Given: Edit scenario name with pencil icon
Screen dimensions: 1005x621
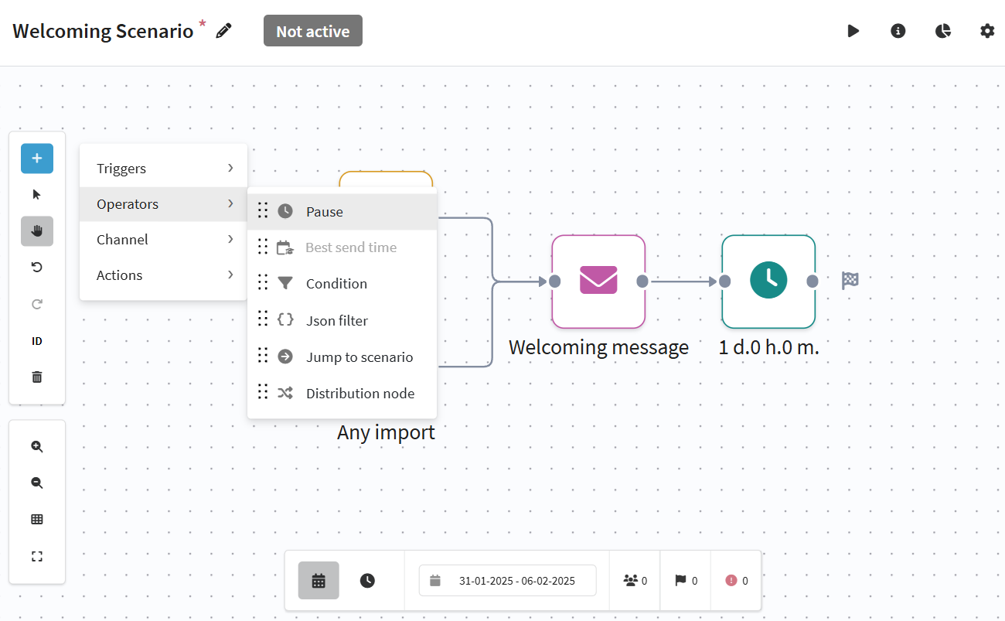Looking at the screenshot, I should click(223, 31).
